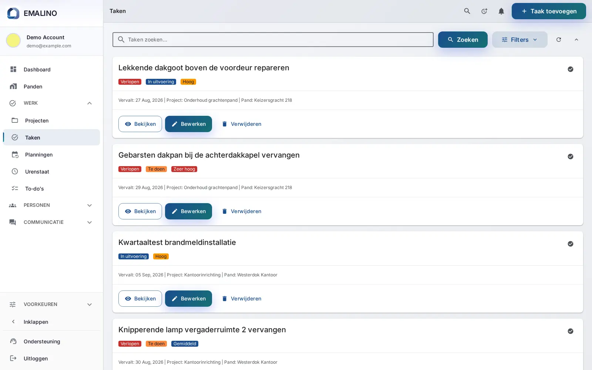Image resolution: width=592 pixels, height=370 pixels.
Task: Expand the PERSONEN section
Action: (x=51, y=205)
